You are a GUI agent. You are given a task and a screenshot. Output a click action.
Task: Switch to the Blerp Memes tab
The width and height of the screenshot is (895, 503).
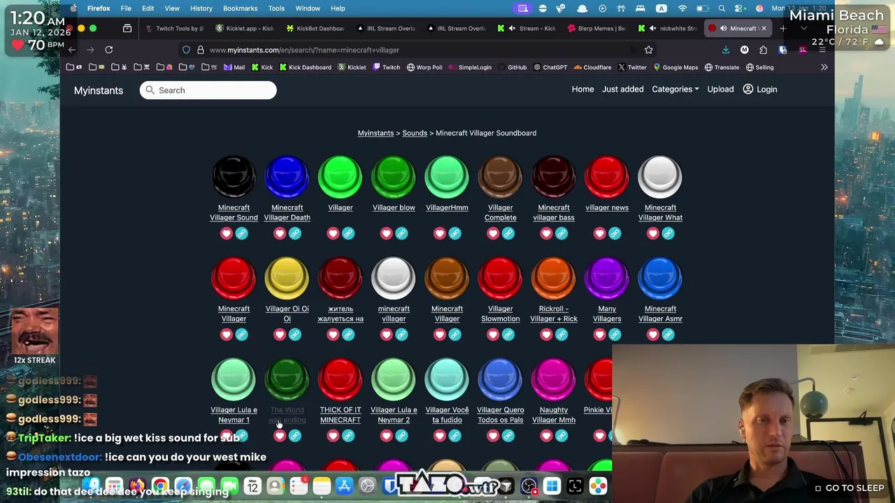(x=596, y=29)
